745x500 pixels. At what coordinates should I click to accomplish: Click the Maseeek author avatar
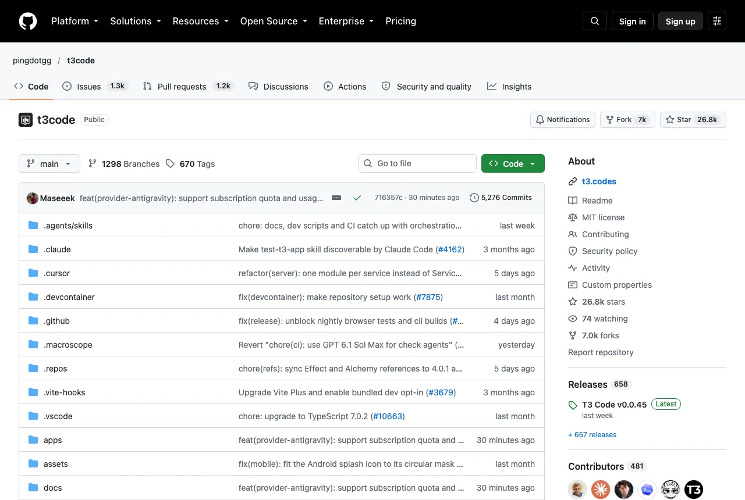click(x=33, y=198)
